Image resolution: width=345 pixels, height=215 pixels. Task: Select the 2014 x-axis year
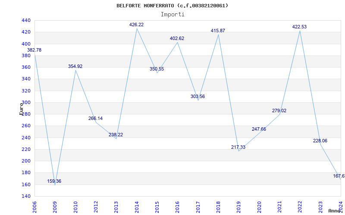(x=137, y=207)
